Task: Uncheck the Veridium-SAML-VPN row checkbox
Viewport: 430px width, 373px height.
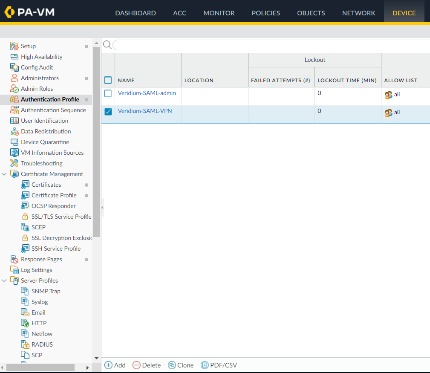Action: (x=108, y=112)
